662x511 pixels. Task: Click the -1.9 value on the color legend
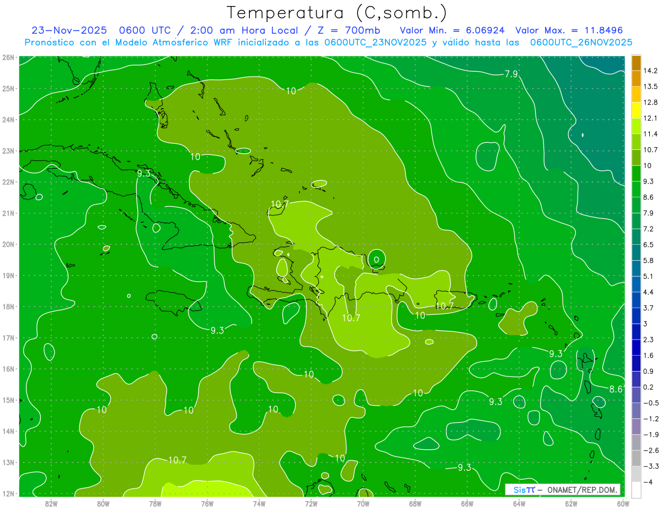pyautogui.click(x=650, y=434)
